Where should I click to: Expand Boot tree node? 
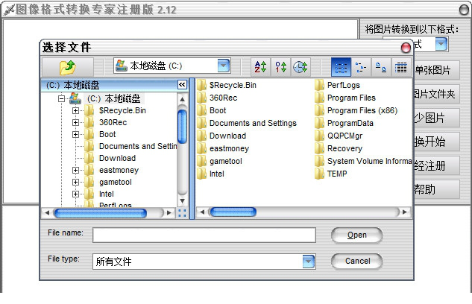(x=75, y=134)
